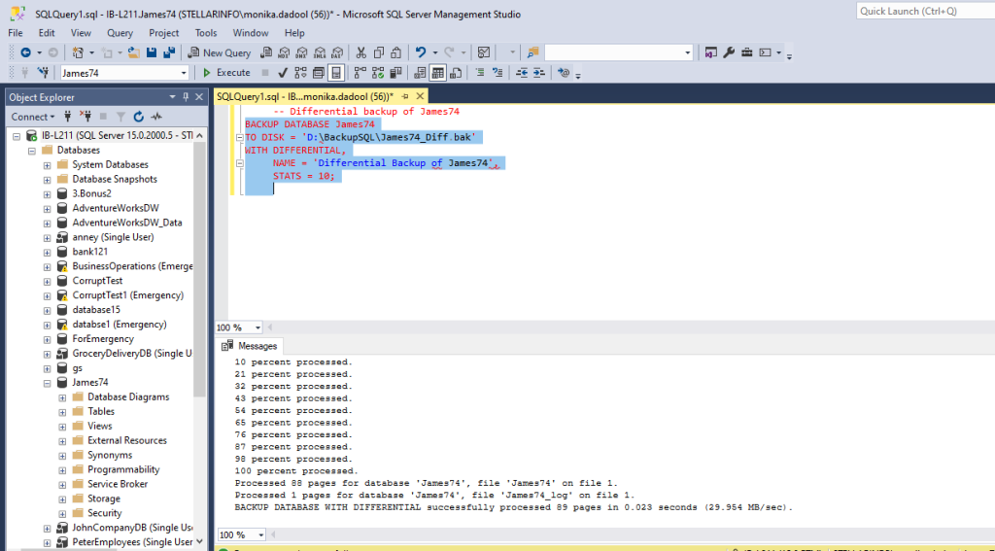This screenshot has width=995, height=551.
Task: Open Query Options icon
Action: 319,73
